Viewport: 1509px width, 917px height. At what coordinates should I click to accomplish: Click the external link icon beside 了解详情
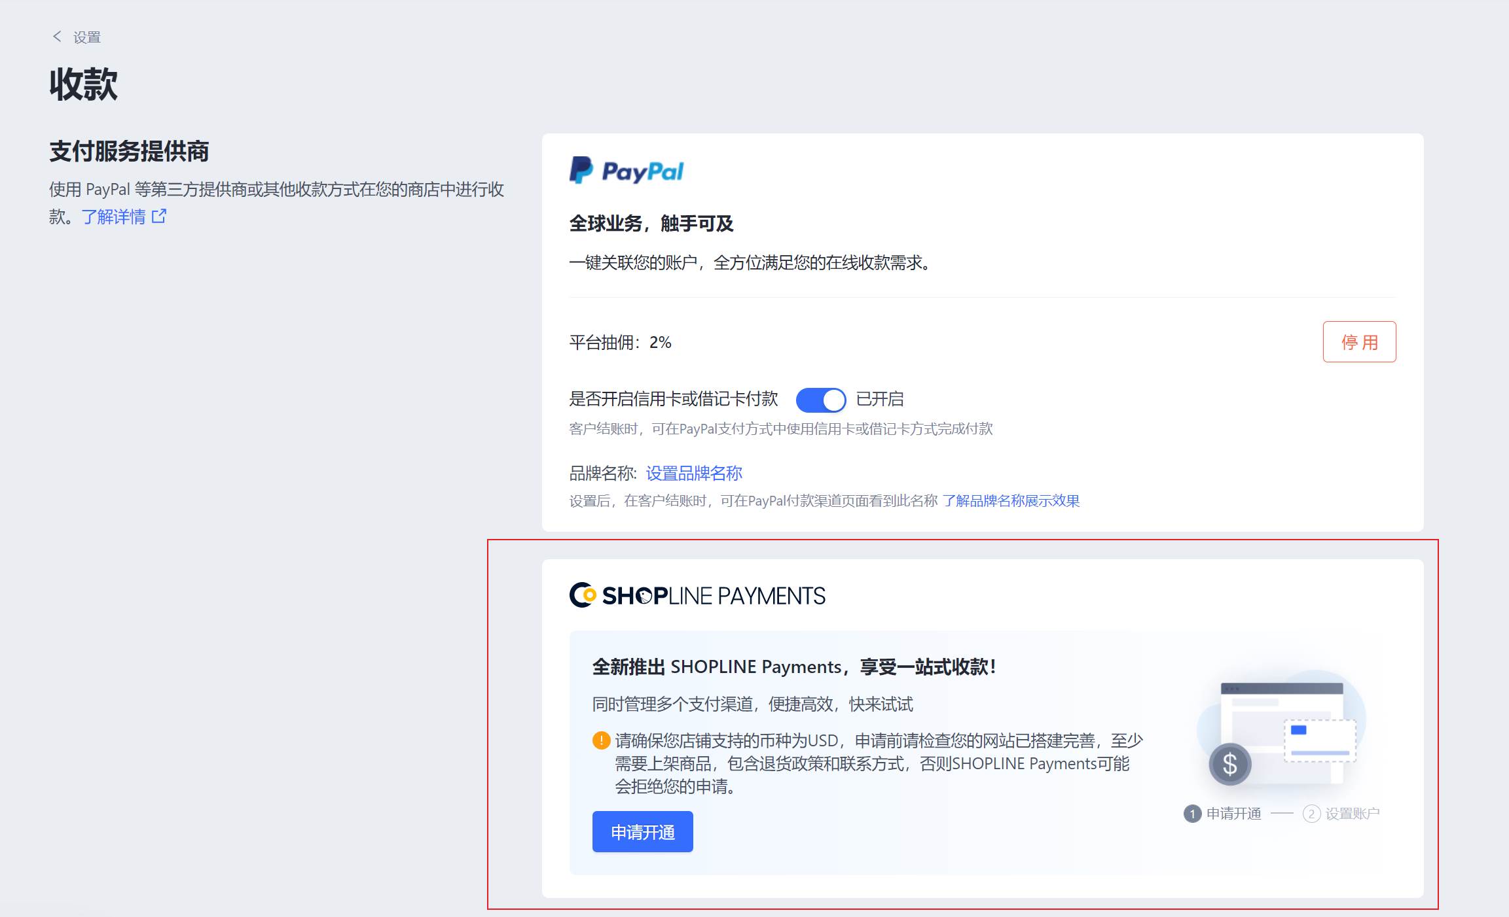(x=159, y=216)
